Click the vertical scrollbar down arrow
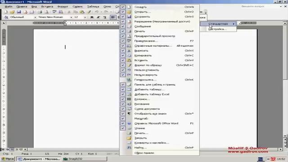 coord(285,136)
